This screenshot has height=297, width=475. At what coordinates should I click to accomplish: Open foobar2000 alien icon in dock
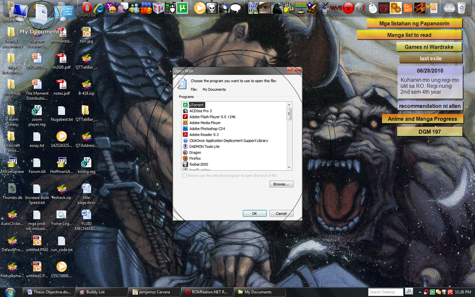(212, 8)
